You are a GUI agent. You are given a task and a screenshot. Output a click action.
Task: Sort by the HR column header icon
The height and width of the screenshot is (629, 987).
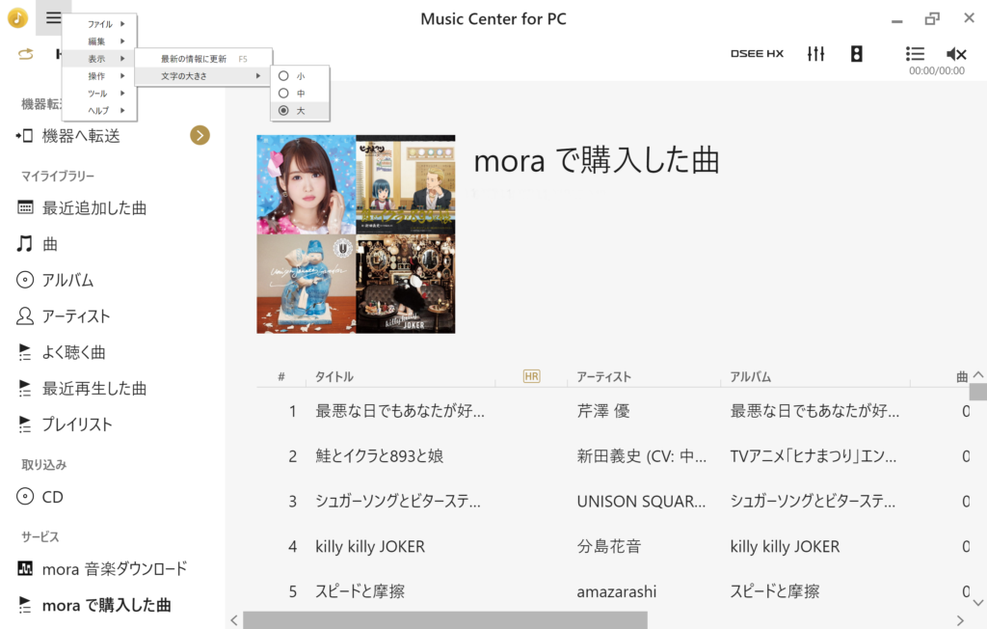[x=531, y=376]
